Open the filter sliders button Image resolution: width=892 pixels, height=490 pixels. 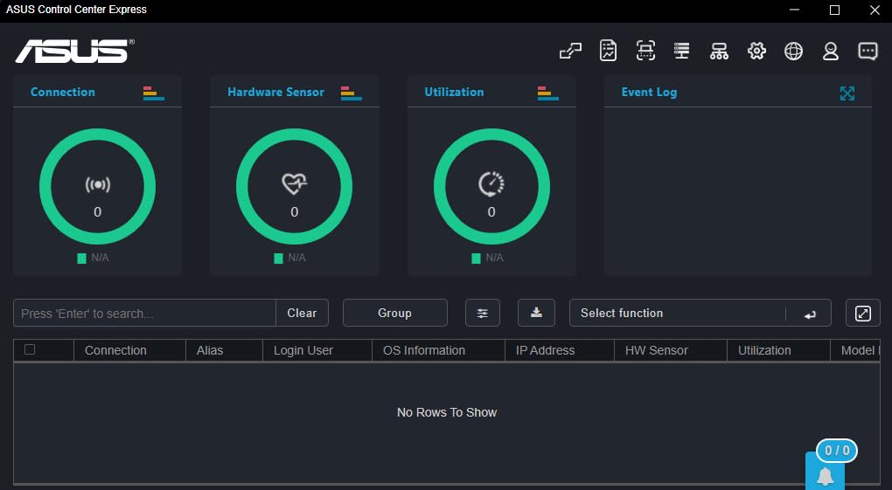point(483,314)
